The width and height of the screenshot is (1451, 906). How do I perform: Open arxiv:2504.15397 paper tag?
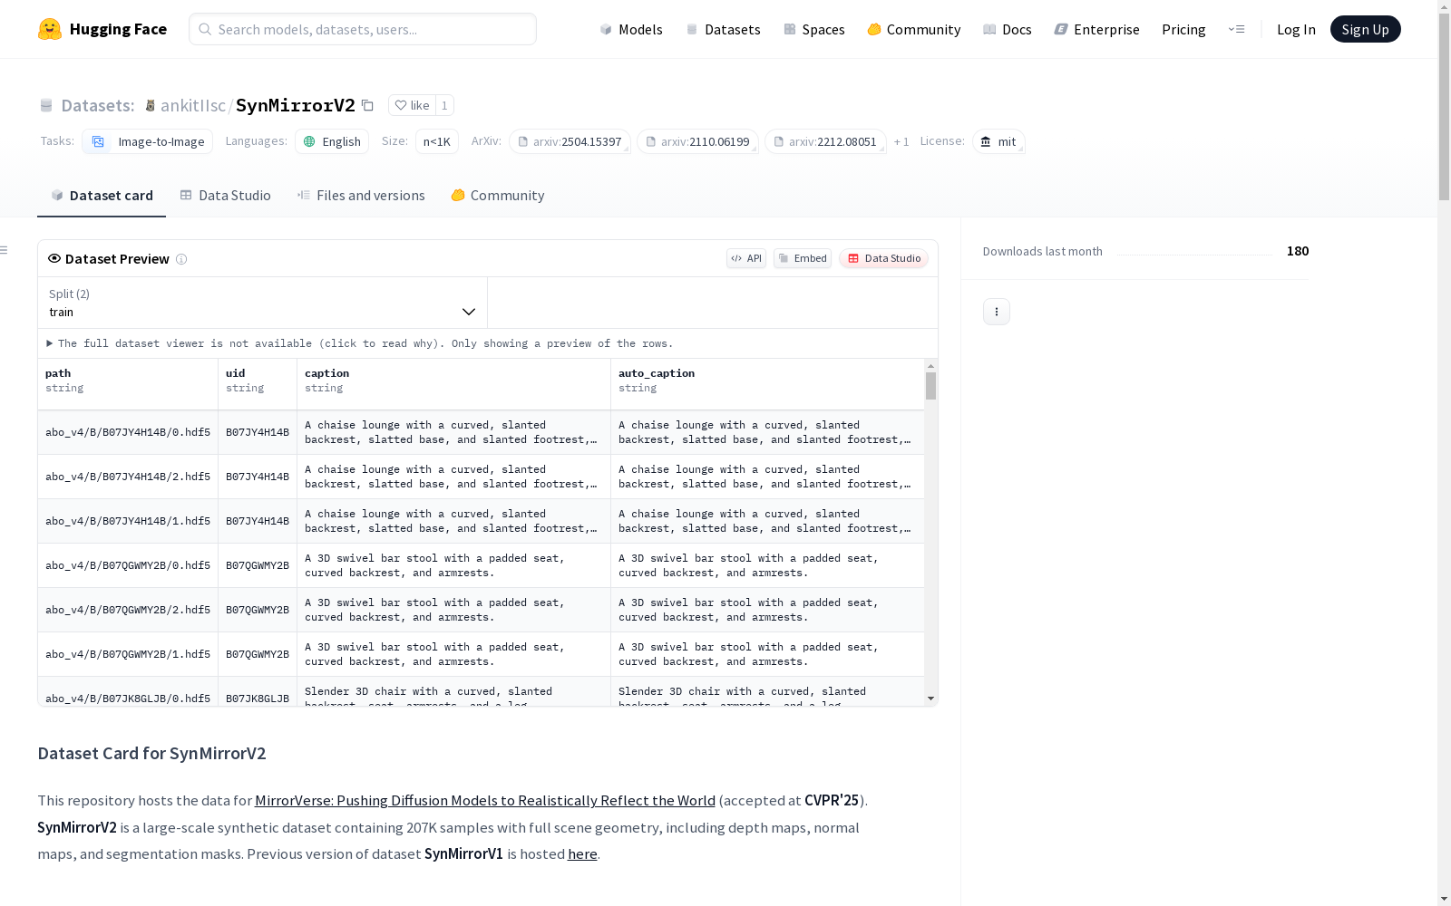click(570, 141)
